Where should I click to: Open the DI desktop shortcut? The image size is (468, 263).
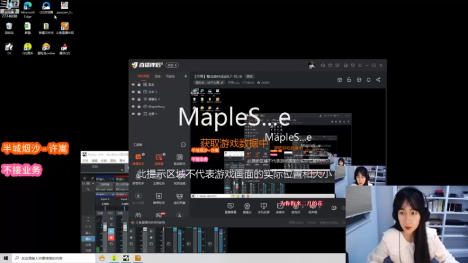click(9, 49)
